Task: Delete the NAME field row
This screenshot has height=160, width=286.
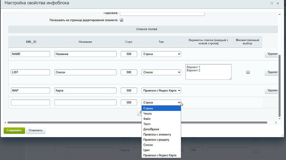Action: click(271, 54)
